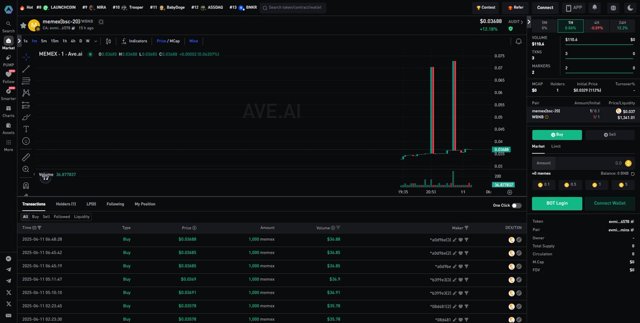Switch to the LP(0) tab

(x=91, y=204)
